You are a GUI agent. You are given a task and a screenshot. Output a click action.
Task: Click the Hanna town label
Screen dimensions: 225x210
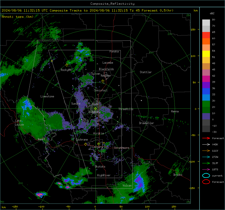point(175,111)
